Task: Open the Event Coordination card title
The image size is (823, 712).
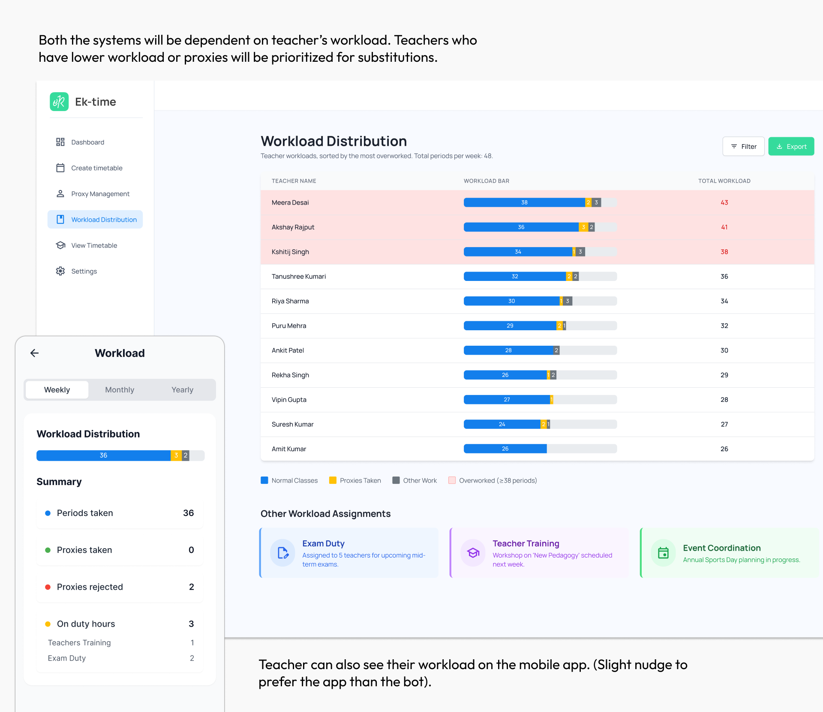Action: 722,548
